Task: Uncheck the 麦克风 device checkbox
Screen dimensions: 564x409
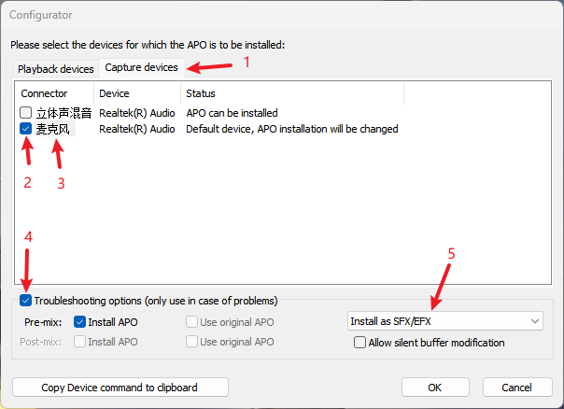Action: tap(27, 129)
